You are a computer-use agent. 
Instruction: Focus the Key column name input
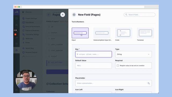click(x=94, y=54)
